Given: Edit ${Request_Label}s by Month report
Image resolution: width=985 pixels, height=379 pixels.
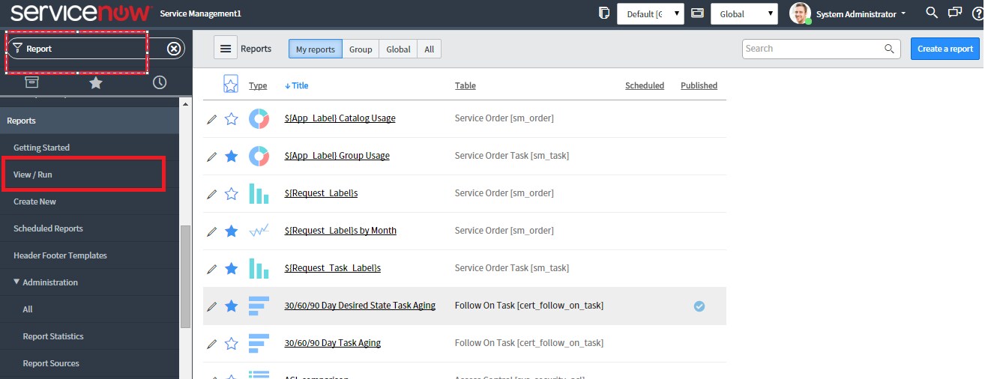Looking at the screenshot, I should 211,231.
